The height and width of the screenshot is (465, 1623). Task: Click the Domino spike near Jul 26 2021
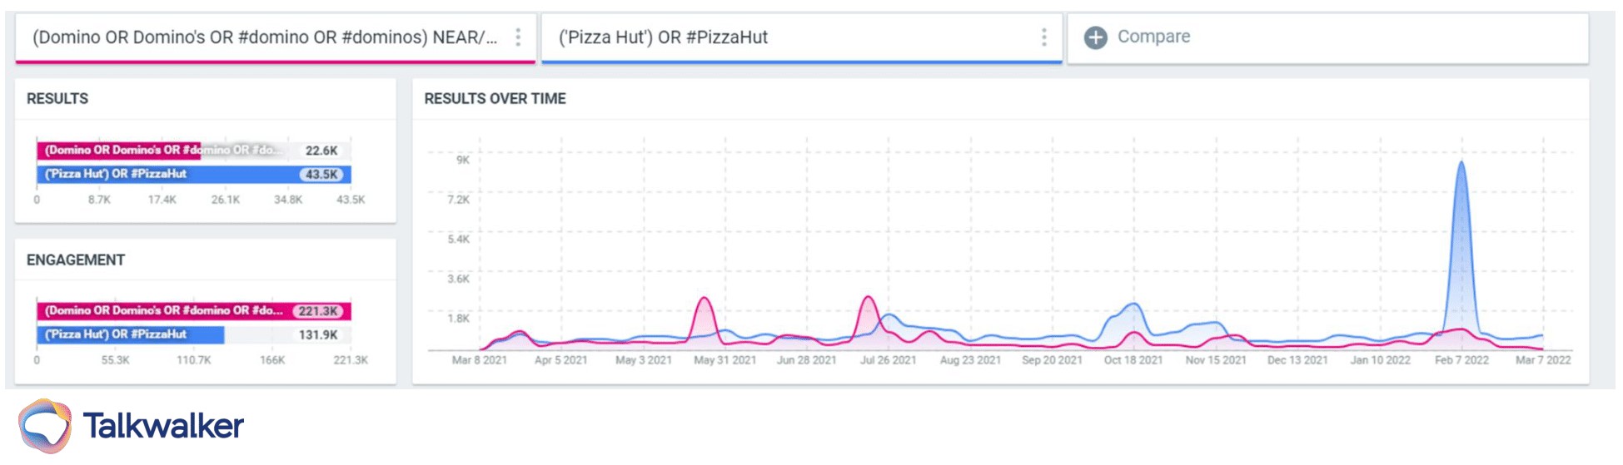click(x=869, y=298)
